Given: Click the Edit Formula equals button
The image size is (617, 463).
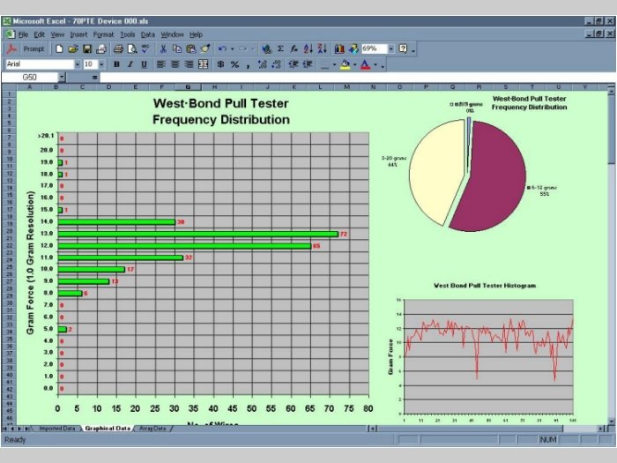Looking at the screenshot, I should click(x=94, y=78).
